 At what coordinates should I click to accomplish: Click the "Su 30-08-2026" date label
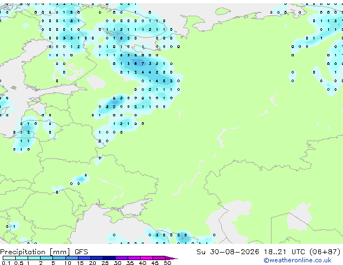[228, 251]
